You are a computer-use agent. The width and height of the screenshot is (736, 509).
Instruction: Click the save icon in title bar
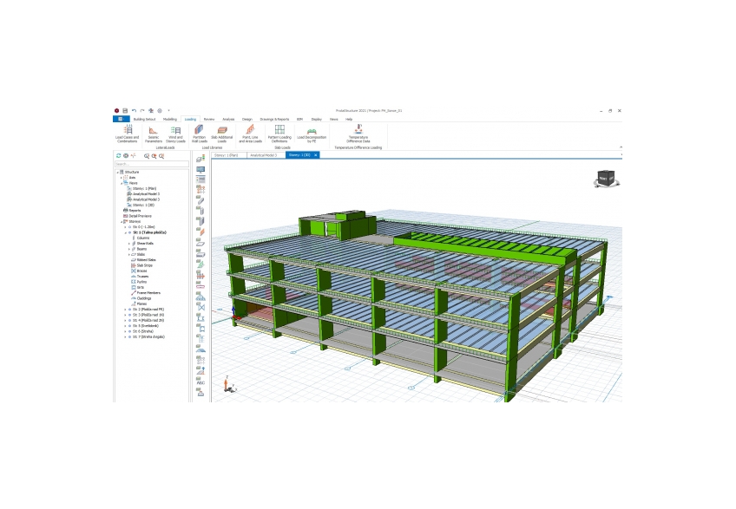tap(125, 110)
